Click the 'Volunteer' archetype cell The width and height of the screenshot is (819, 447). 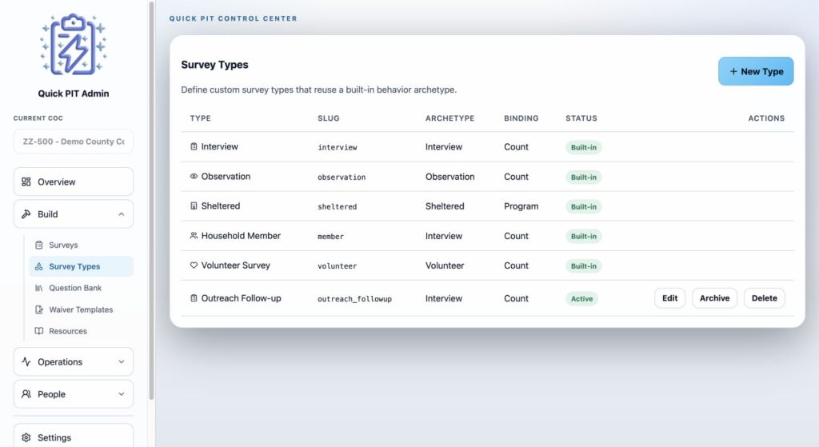445,265
